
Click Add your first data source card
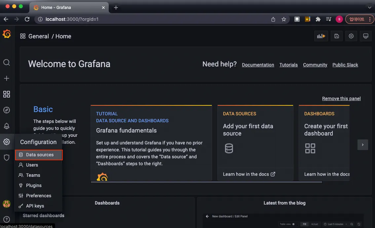255,143
